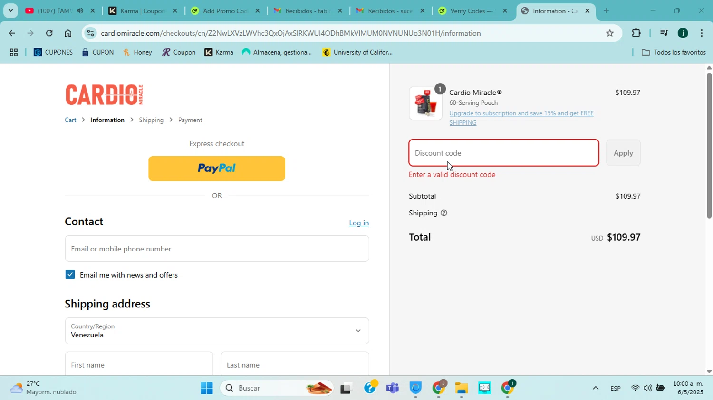The width and height of the screenshot is (713, 400).
Task: Bookmark this page with star icon
Action: (x=610, y=33)
